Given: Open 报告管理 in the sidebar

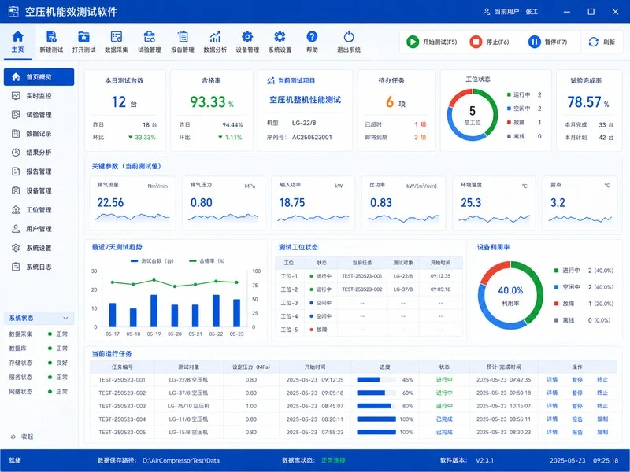Looking at the screenshot, I should (39, 171).
